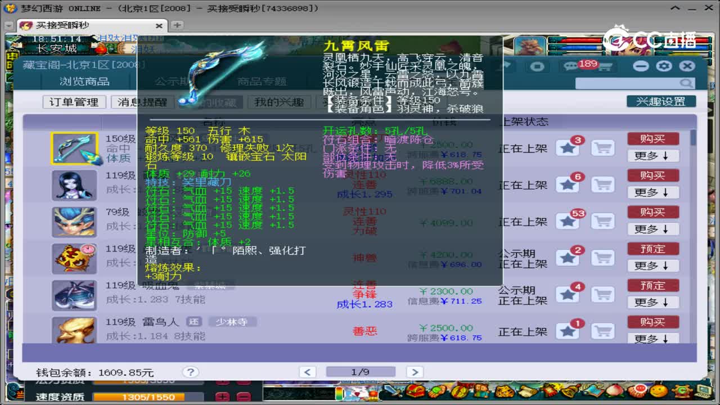Open the 雷鸟人 pet thumbnail
The height and width of the screenshot is (405, 720).
click(x=74, y=330)
